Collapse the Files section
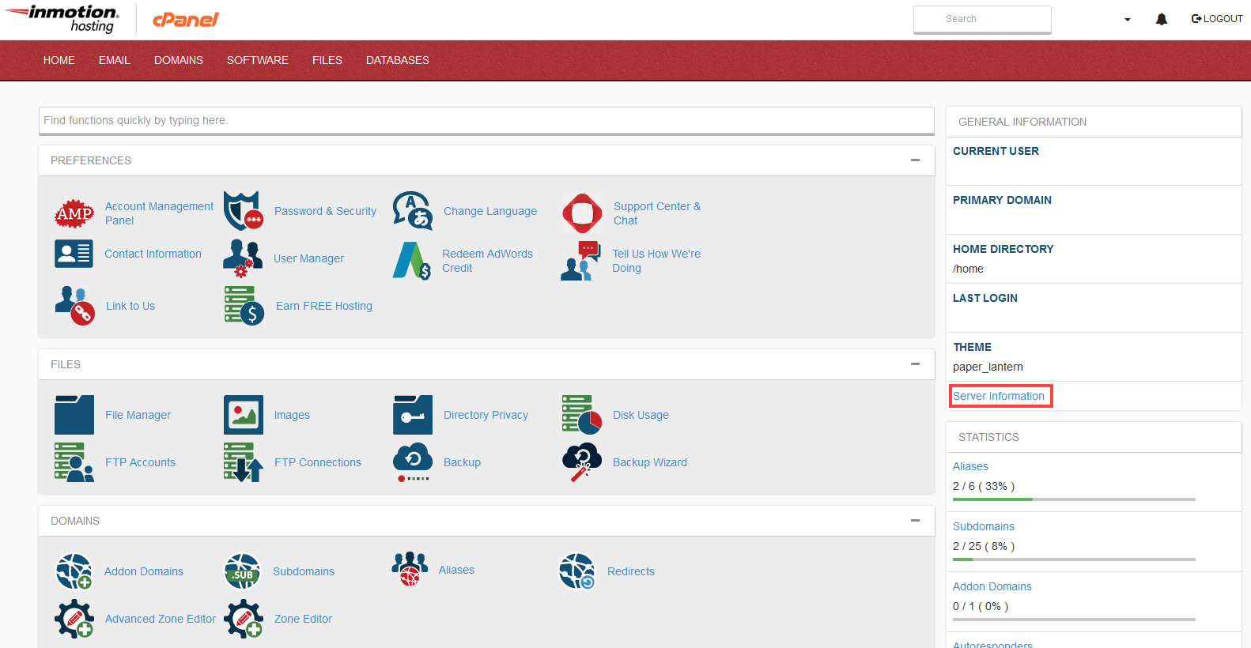The width and height of the screenshot is (1251, 648). (x=915, y=364)
